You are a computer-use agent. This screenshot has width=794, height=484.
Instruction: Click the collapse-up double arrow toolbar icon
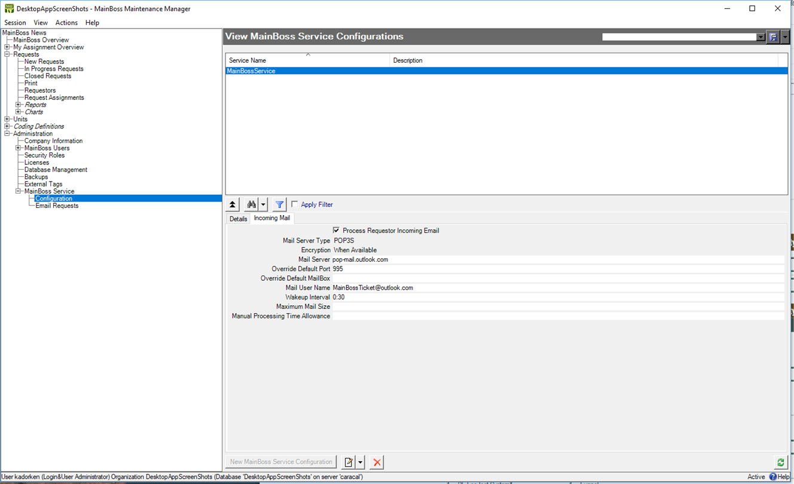coord(233,204)
